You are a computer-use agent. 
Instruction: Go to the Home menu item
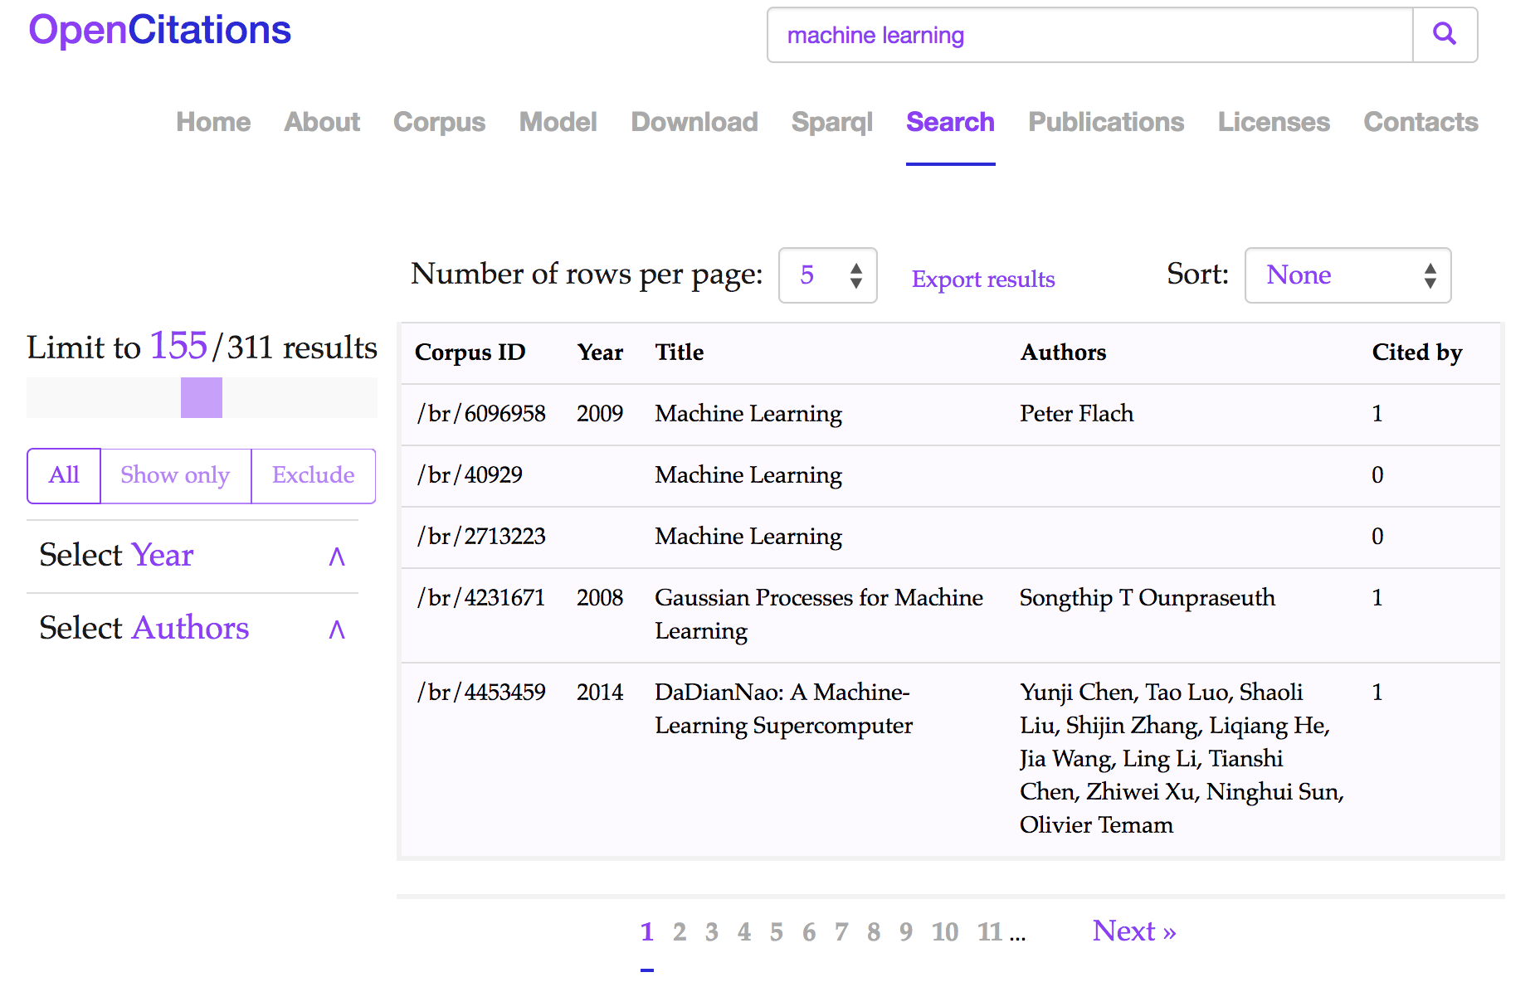click(213, 122)
